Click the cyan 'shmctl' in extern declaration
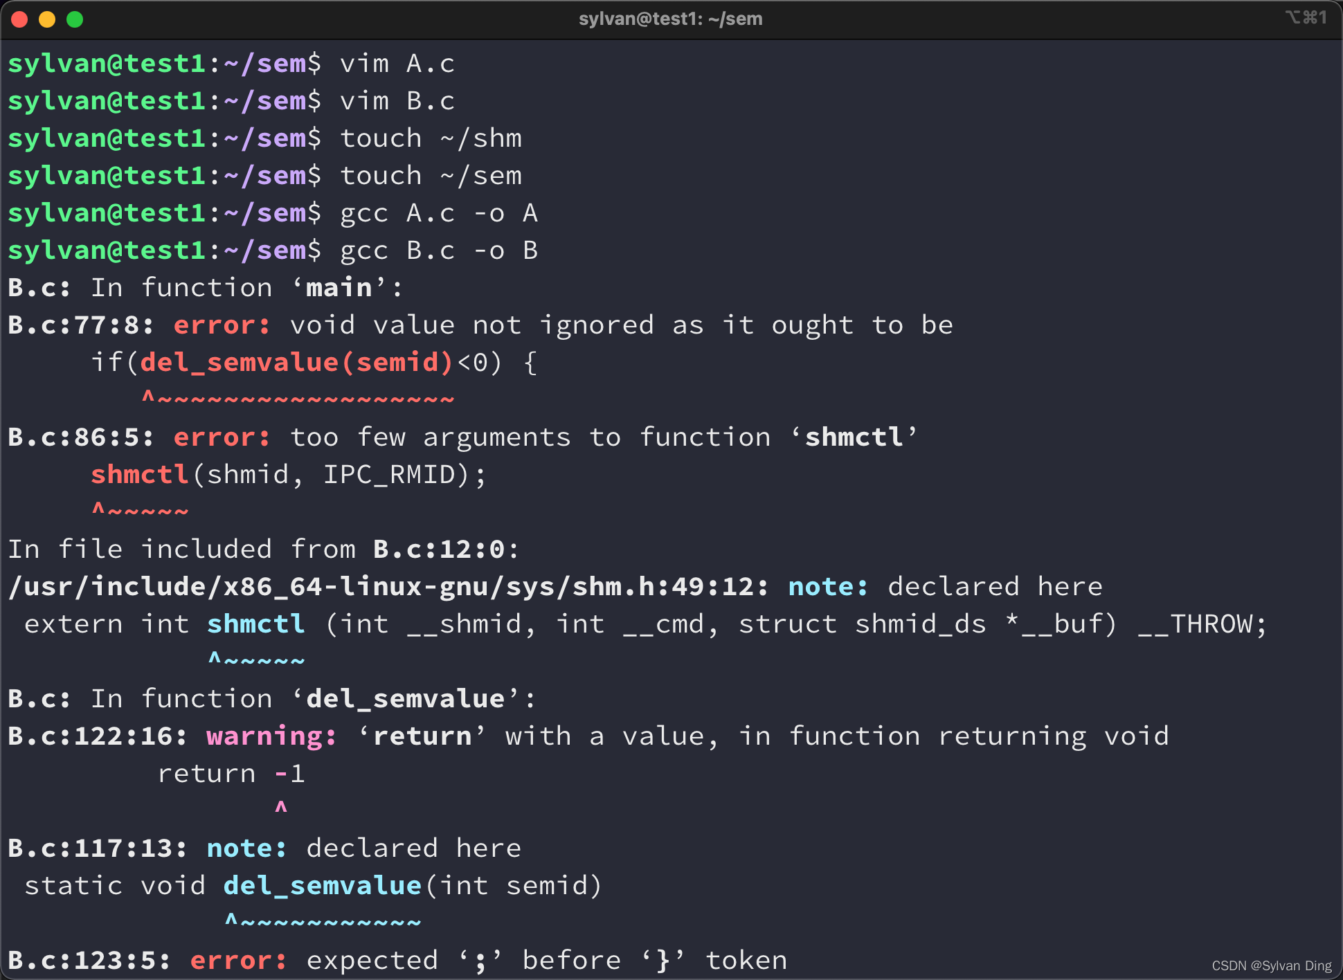Viewport: 1343px width, 980px height. pyautogui.click(x=256, y=624)
